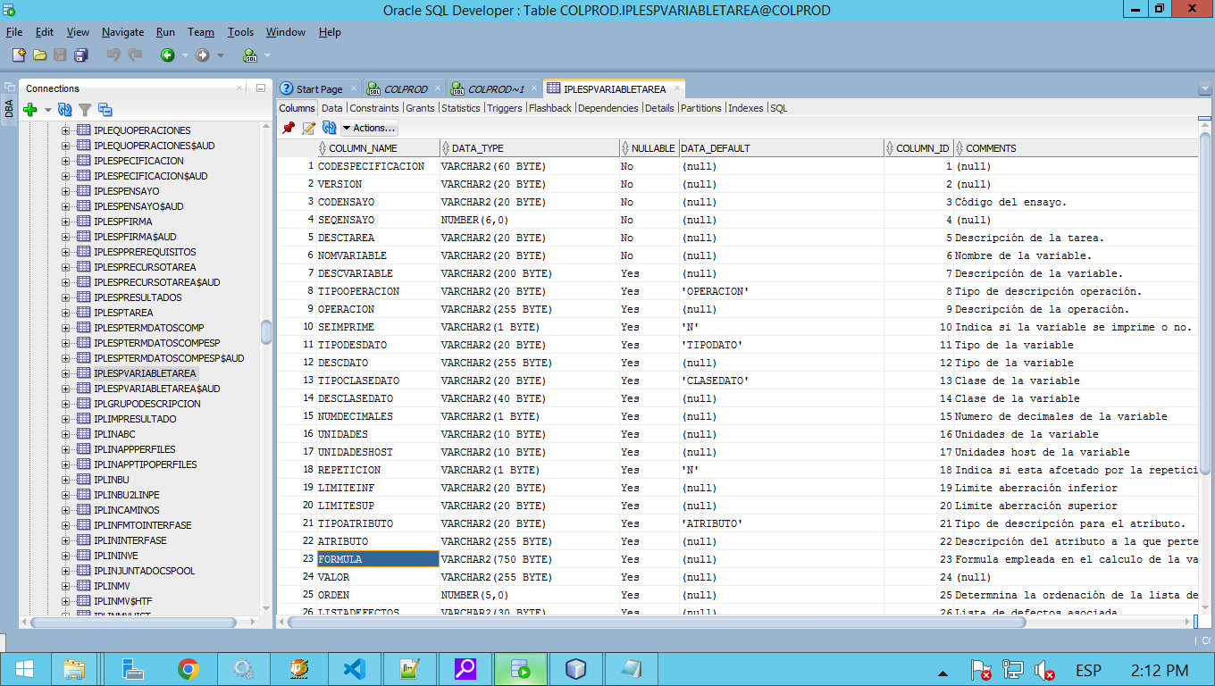Refresh the Columns tab contents
The width and height of the screenshot is (1215, 686).
pyautogui.click(x=329, y=128)
